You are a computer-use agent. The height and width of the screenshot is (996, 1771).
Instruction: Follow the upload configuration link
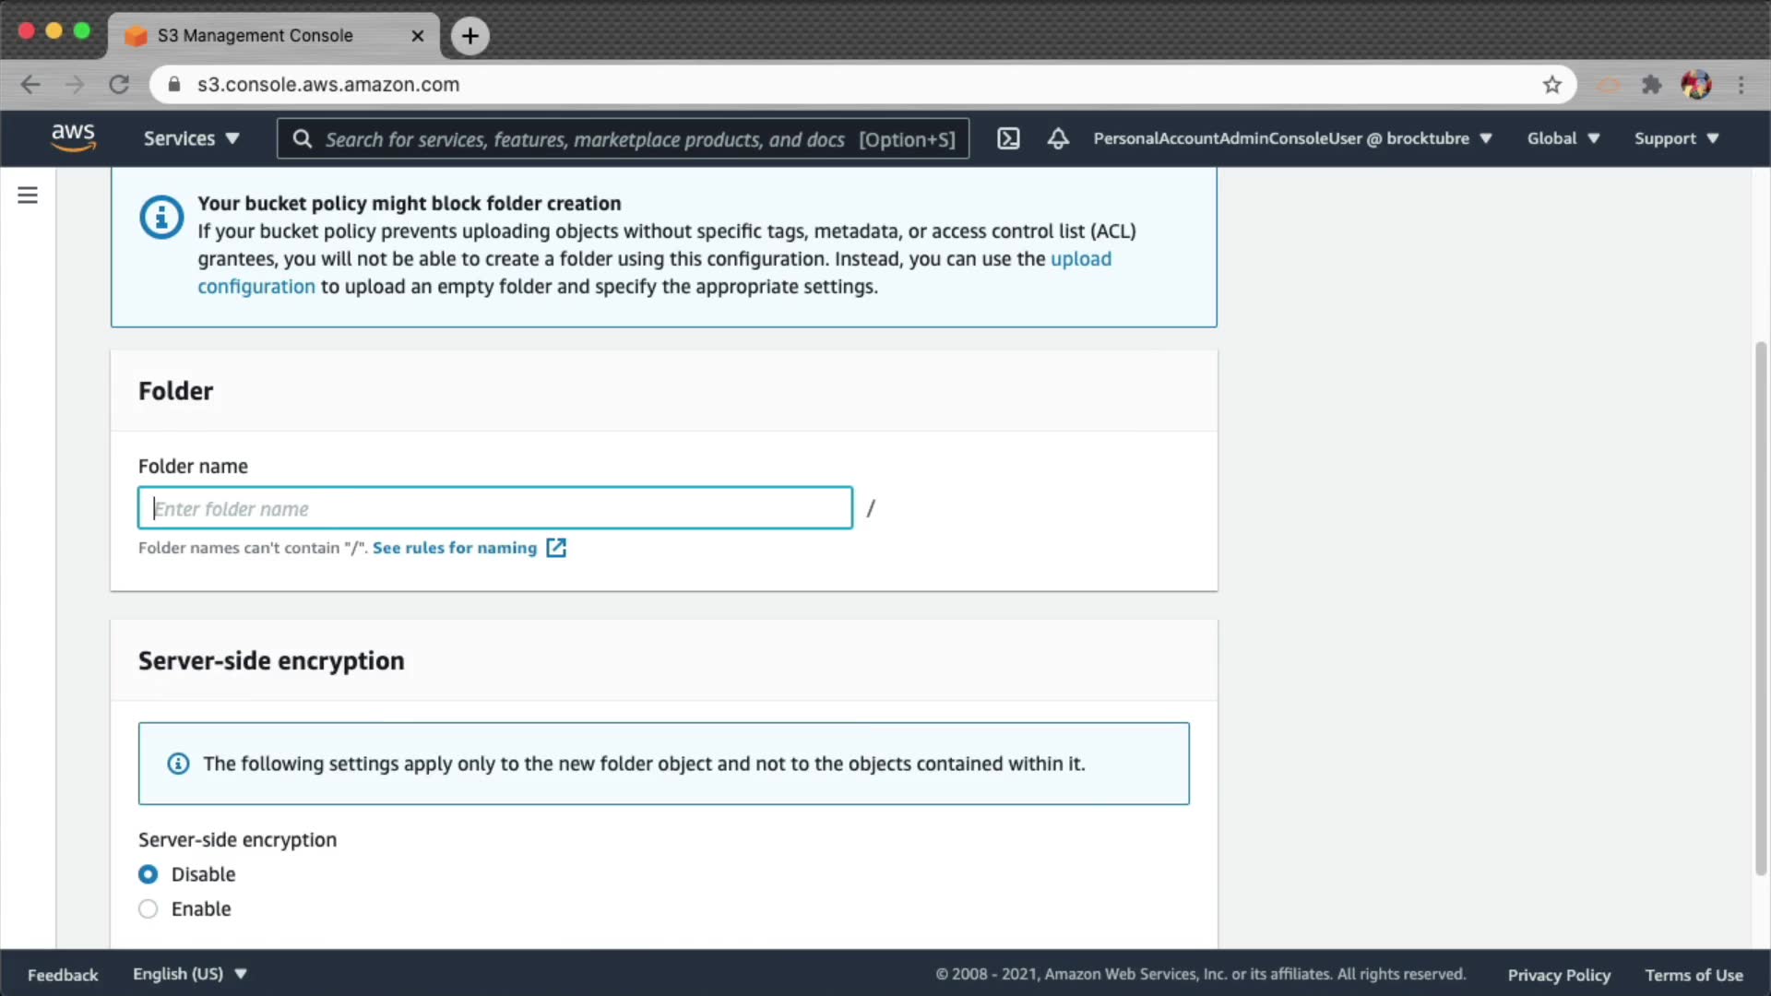coord(1080,259)
